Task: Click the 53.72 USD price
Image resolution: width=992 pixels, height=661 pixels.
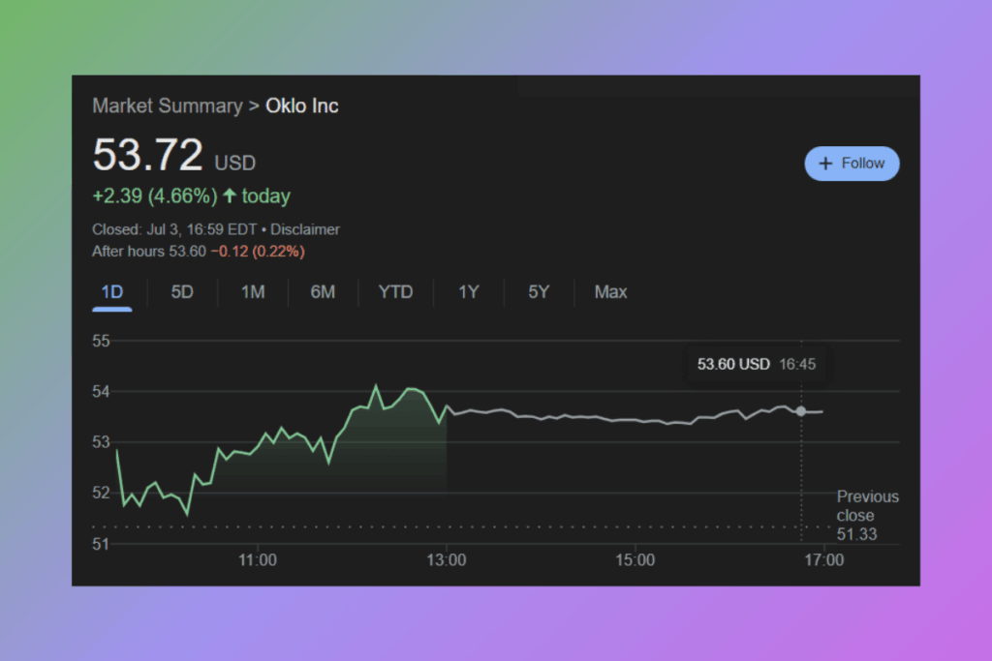Action: (x=174, y=157)
